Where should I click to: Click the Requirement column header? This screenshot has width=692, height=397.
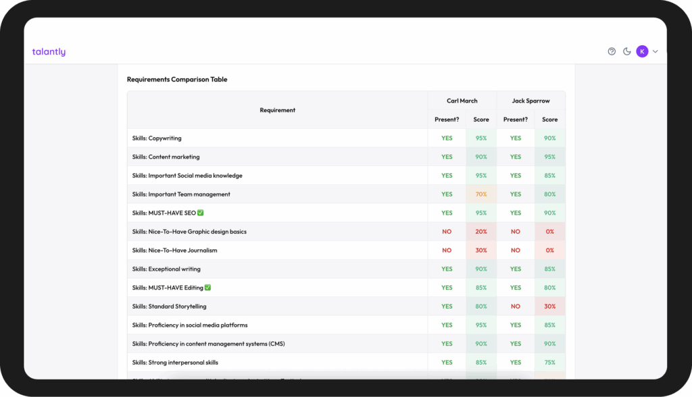coord(277,110)
